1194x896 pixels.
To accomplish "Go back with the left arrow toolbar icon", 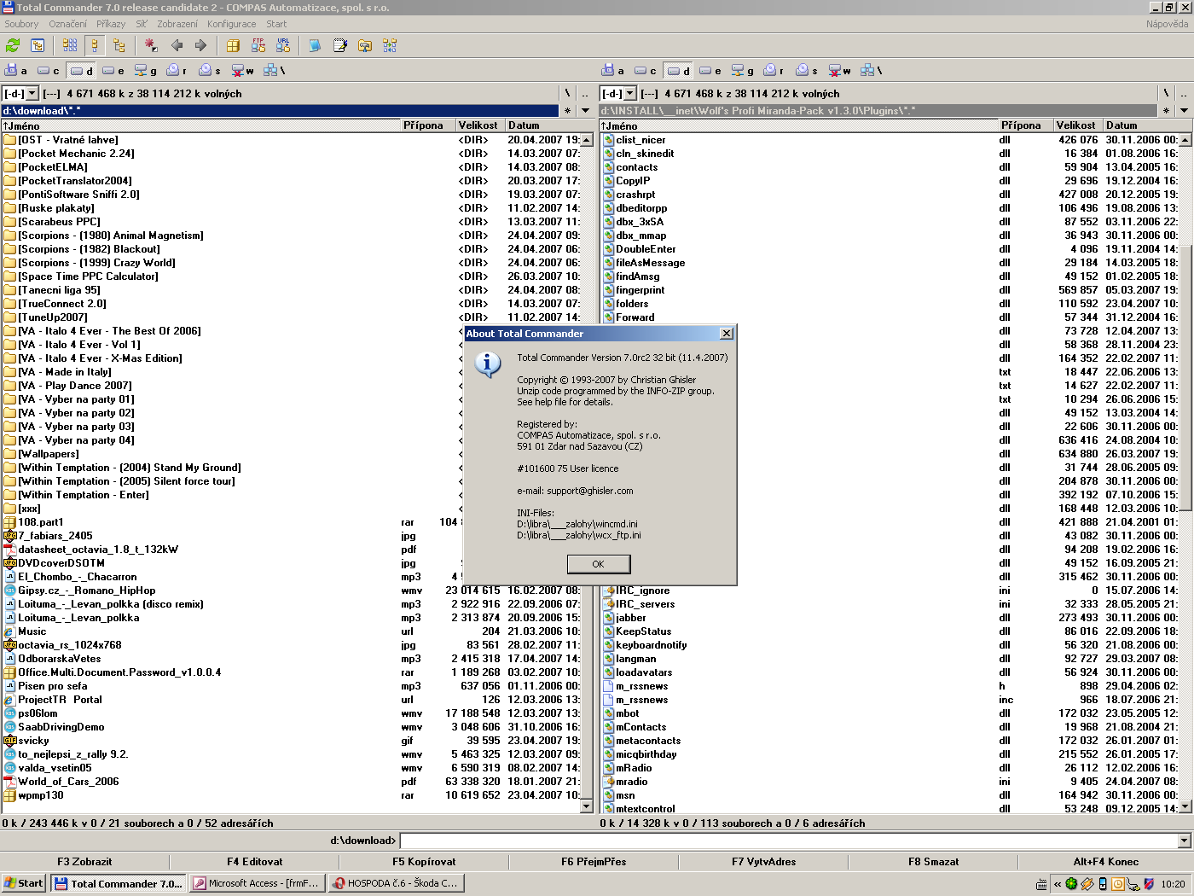I will pyautogui.click(x=177, y=45).
